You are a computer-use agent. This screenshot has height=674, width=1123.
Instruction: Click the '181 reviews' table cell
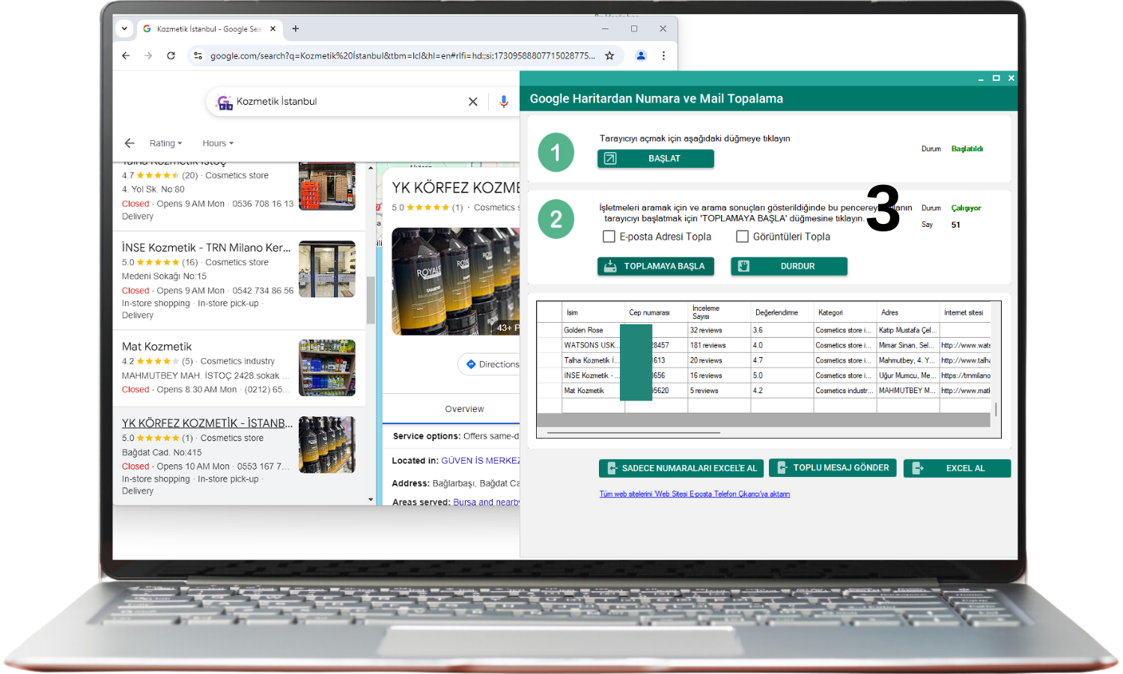pyautogui.click(x=719, y=345)
